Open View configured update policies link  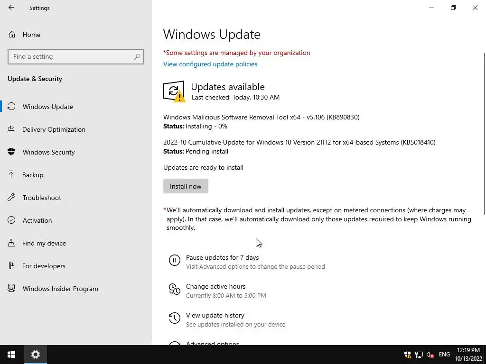210,64
